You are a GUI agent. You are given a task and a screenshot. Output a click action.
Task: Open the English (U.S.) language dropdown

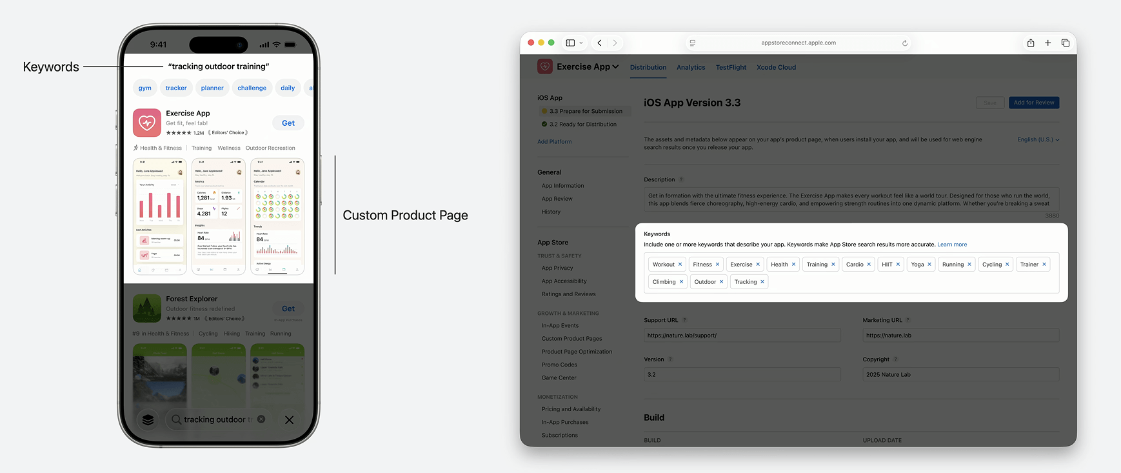[1038, 139]
